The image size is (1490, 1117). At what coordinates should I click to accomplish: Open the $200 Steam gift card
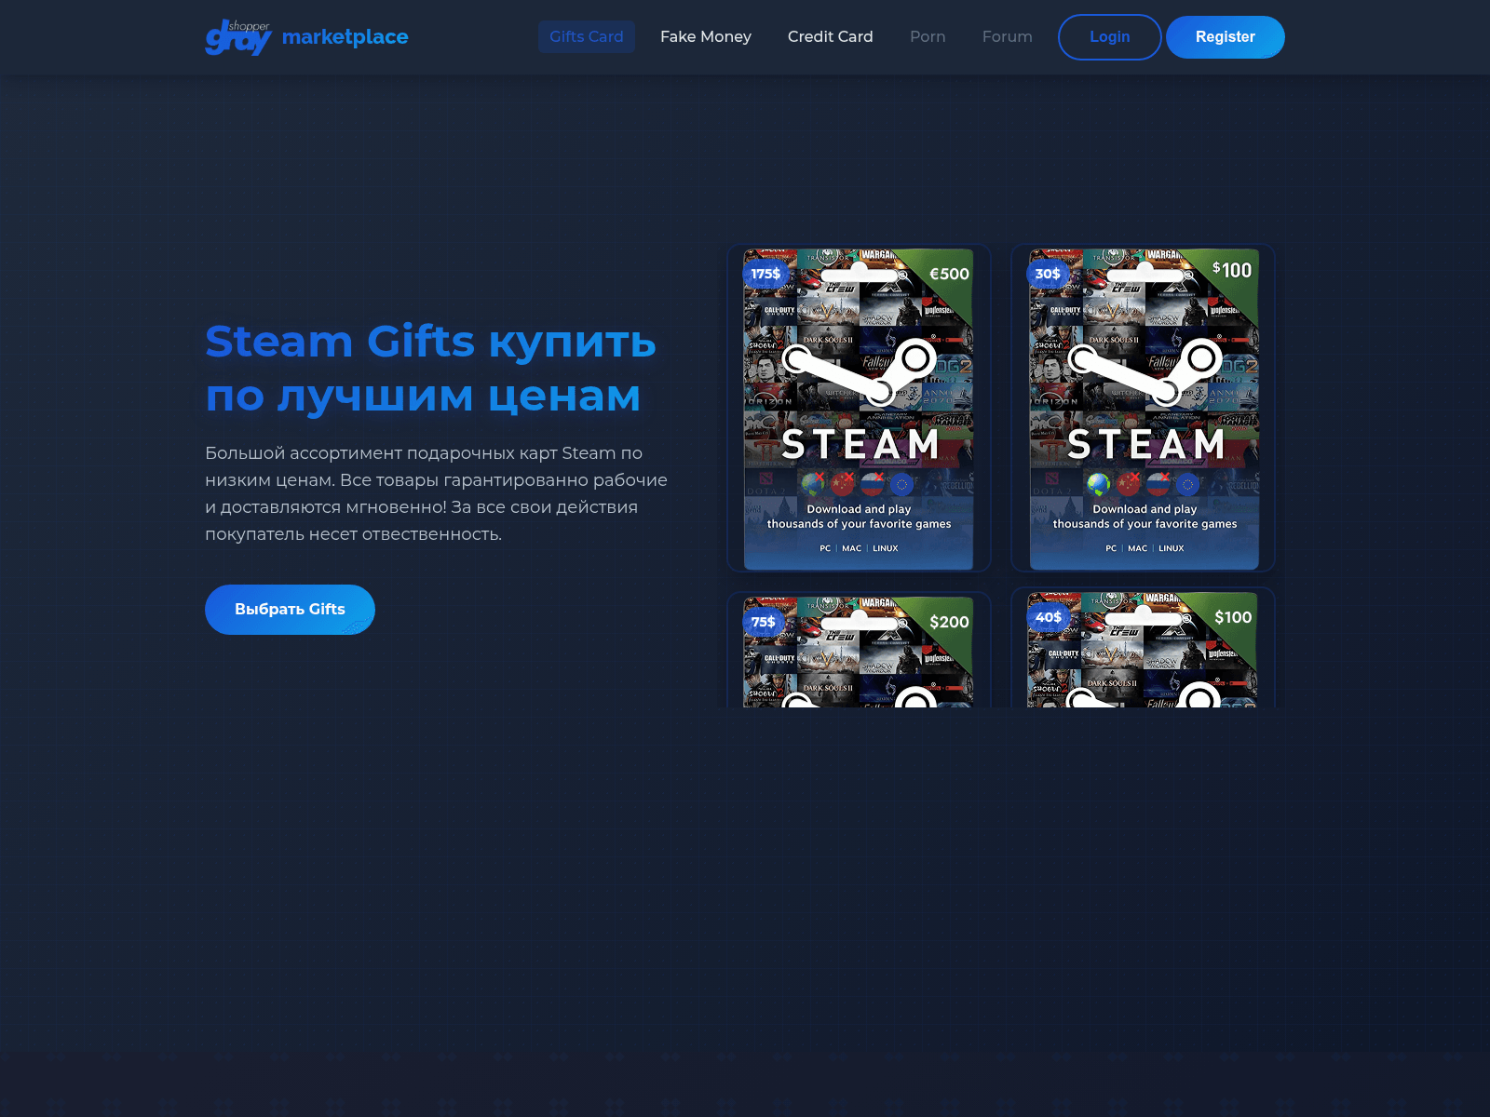click(859, 649)
